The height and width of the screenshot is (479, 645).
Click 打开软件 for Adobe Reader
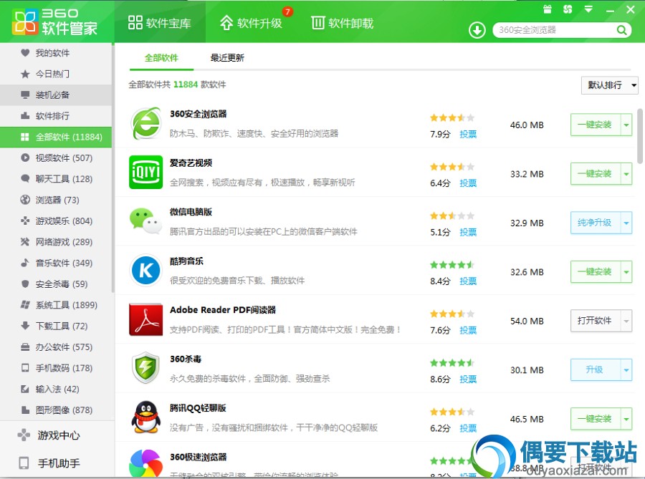tap(596, 321)
